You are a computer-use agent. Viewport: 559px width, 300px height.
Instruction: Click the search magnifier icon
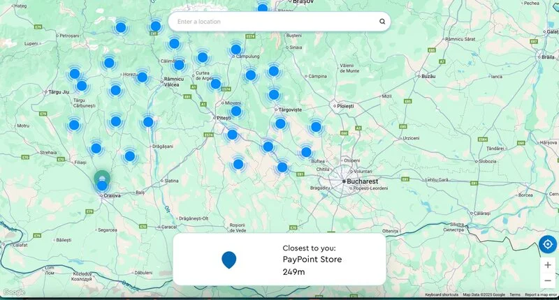382,22
